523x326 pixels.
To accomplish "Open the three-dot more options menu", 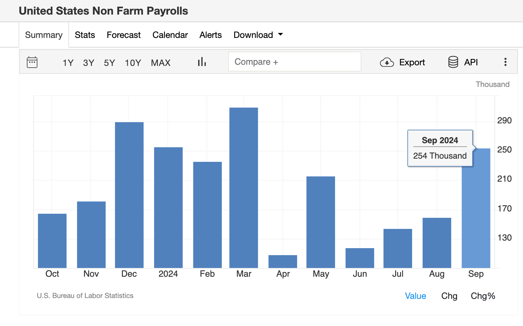I will (505, 62).
